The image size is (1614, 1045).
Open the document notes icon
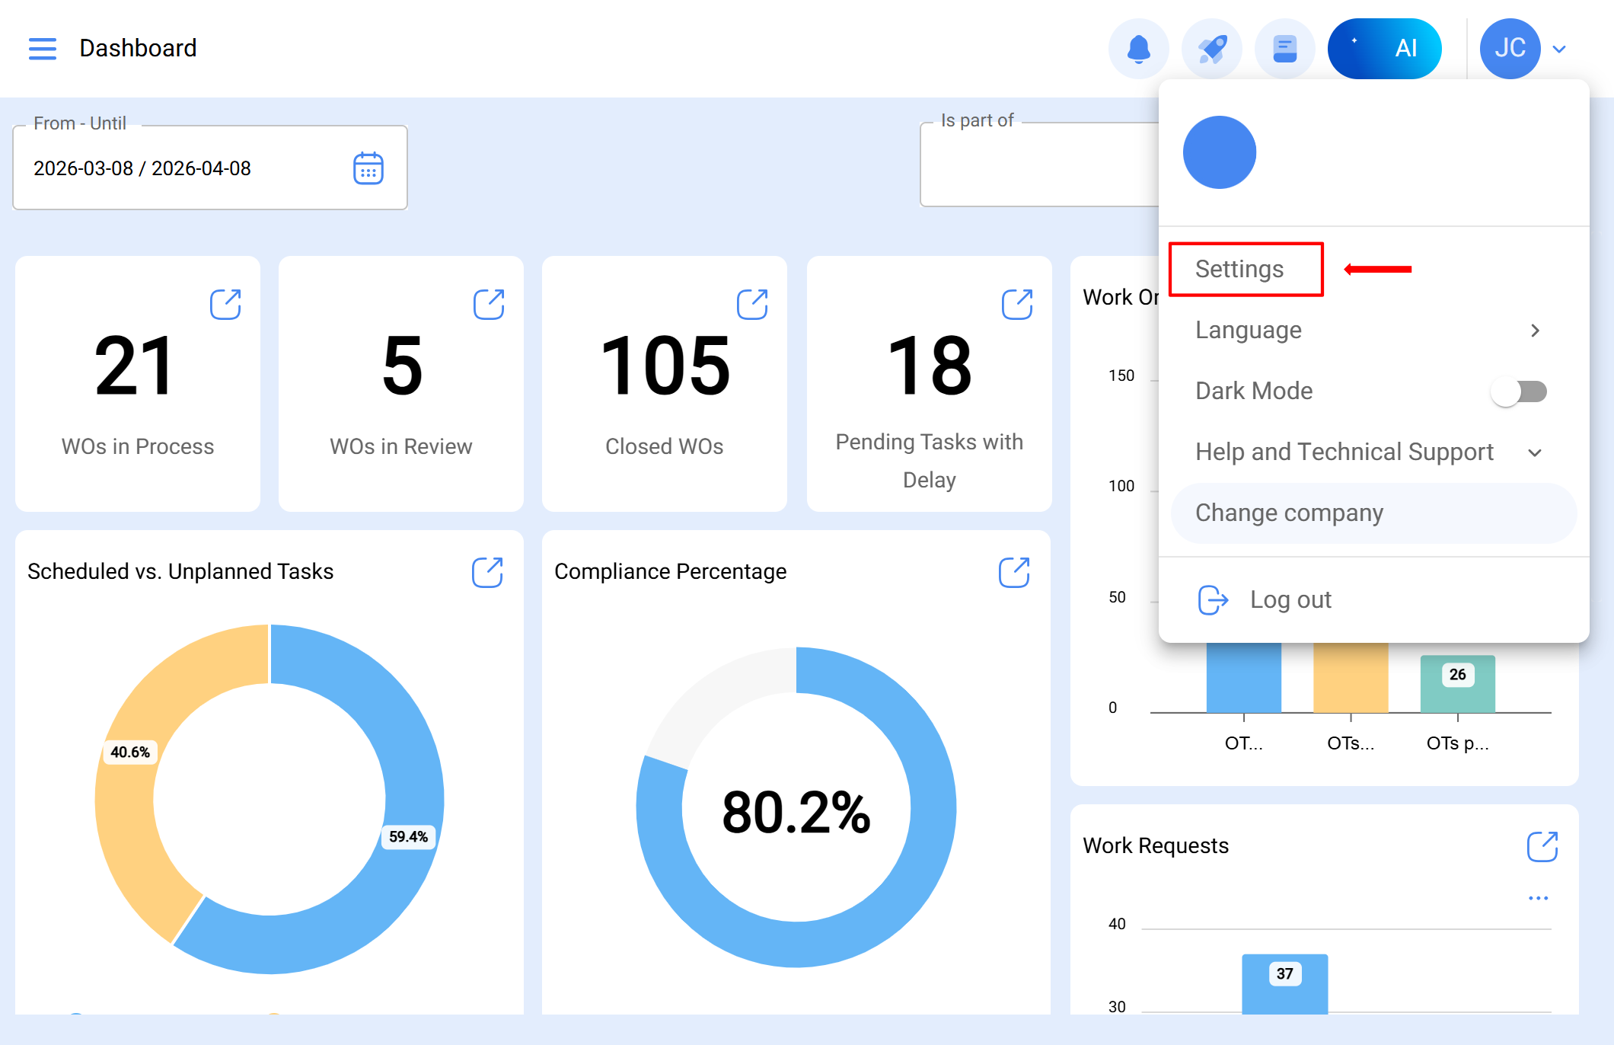[1284, 49]
